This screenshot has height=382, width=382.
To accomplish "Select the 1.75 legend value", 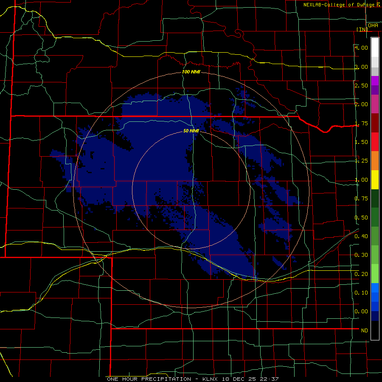I will [x=361, y=123].
